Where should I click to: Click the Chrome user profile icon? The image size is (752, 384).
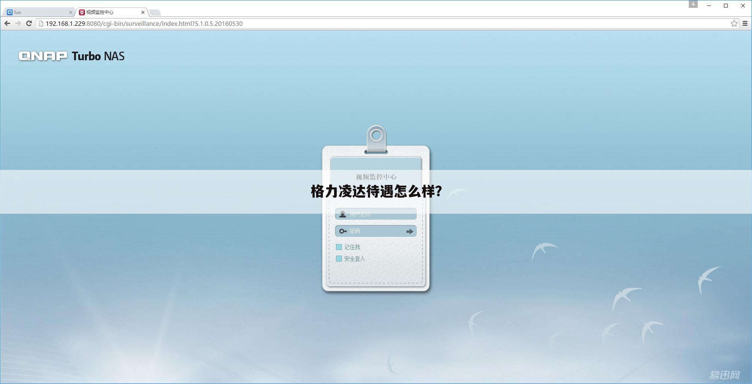click(693, 4)
